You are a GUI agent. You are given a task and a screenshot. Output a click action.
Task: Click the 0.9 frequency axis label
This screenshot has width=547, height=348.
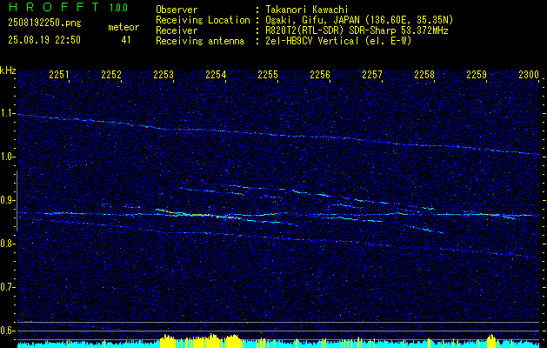pyautogui.click(x=7, y=200)
